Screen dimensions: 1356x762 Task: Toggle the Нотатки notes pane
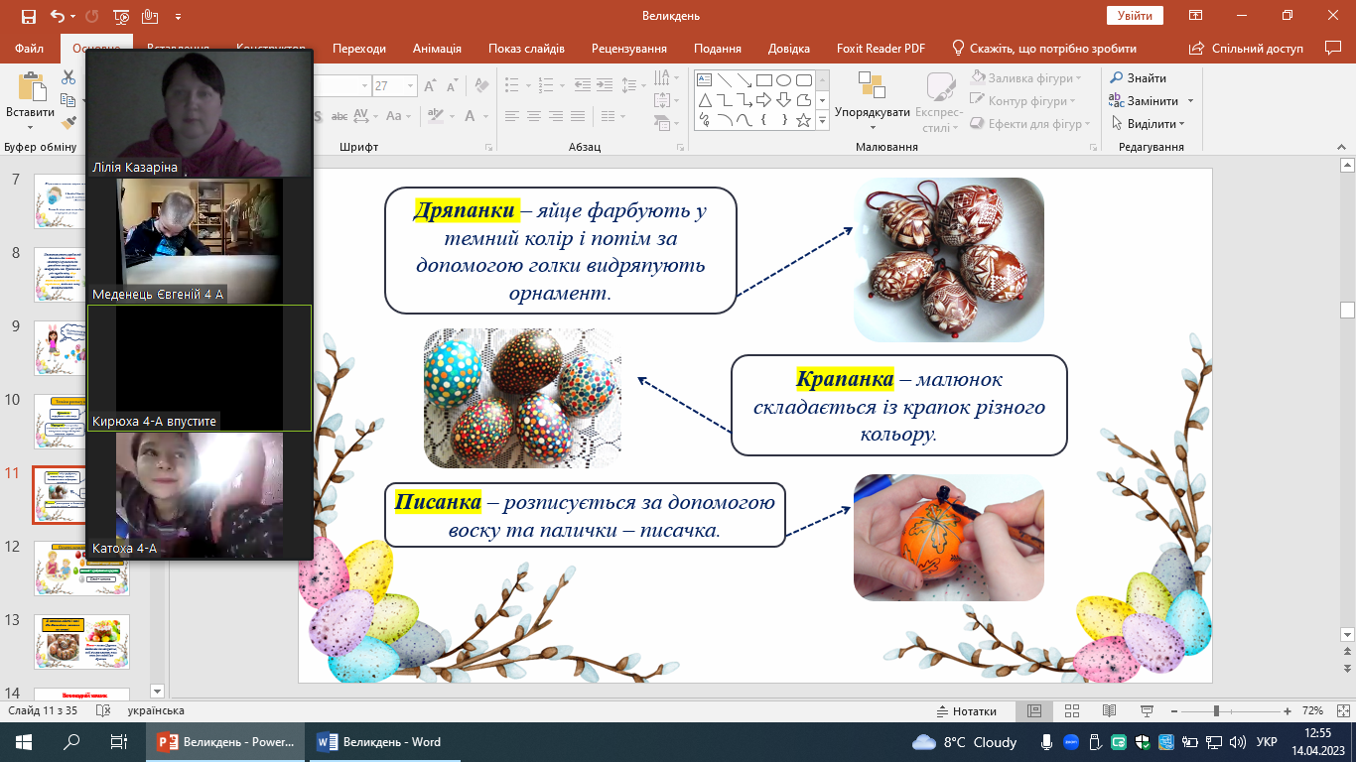point(967,711)
